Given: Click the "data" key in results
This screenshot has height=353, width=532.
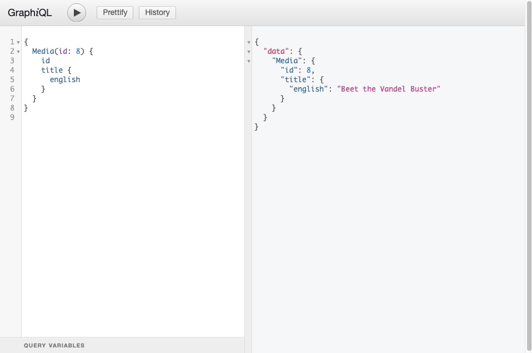Looking at the screenshot, I should (x=276, y=51).
